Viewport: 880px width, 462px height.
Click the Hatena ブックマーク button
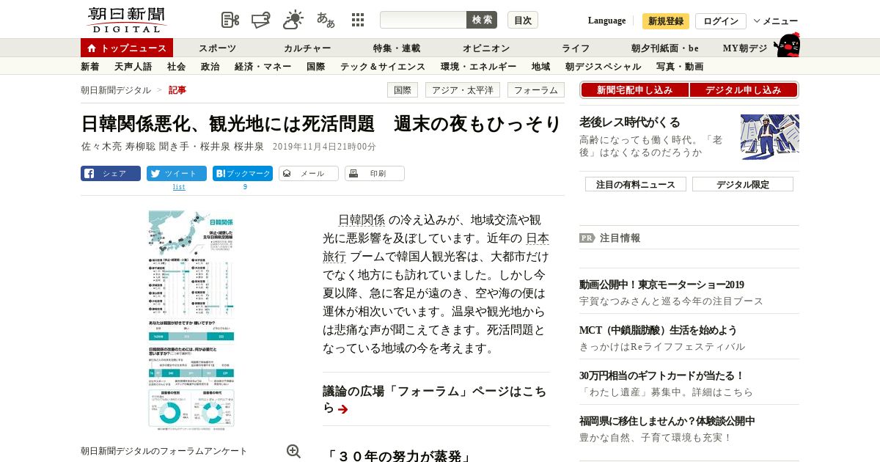(x=243, y=174)
